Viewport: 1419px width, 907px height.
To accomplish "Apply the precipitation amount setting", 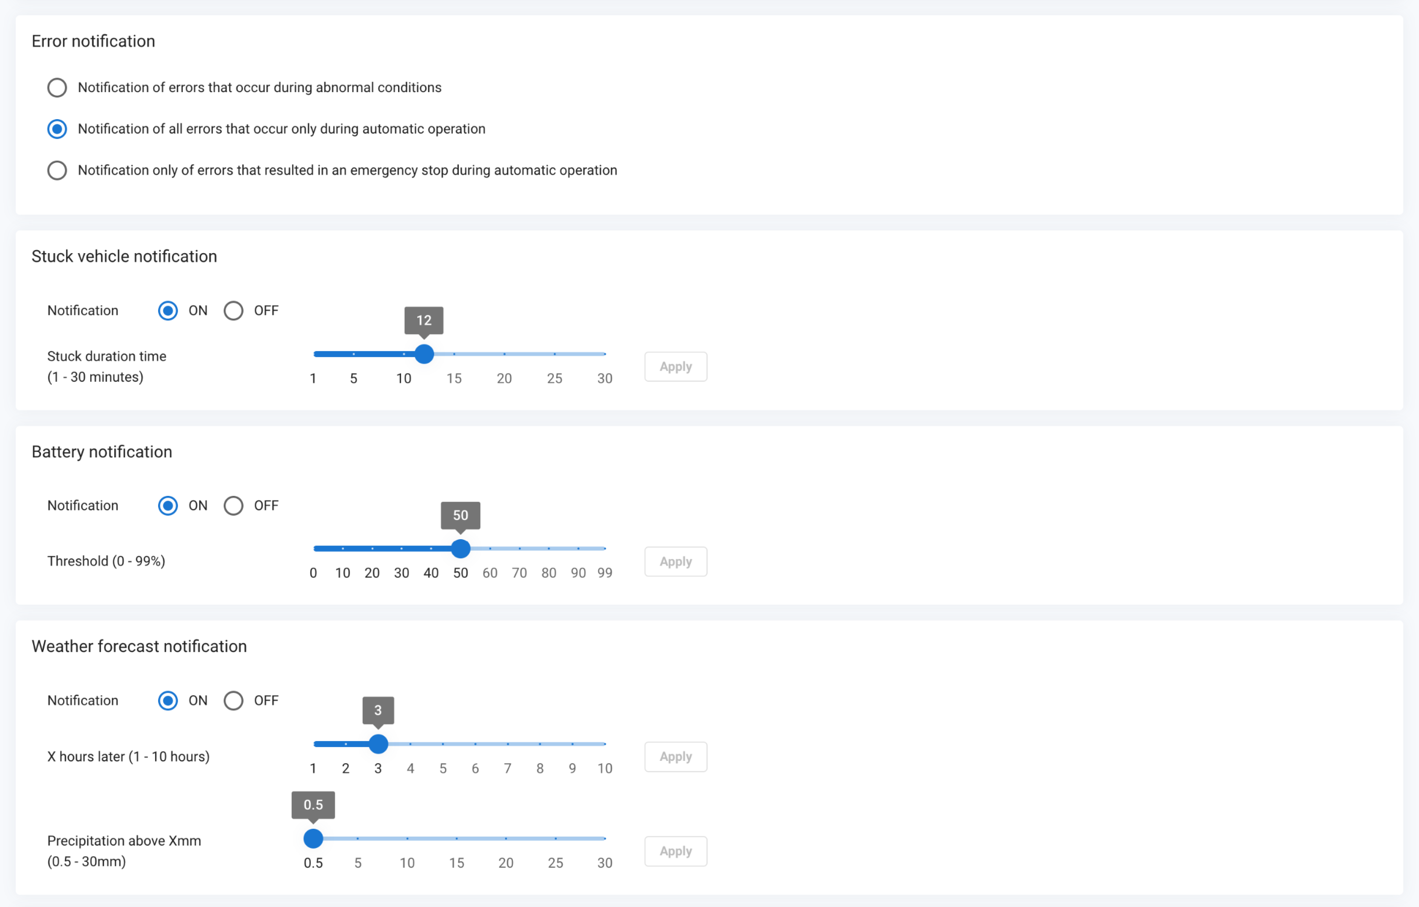I will coord(675,851).
